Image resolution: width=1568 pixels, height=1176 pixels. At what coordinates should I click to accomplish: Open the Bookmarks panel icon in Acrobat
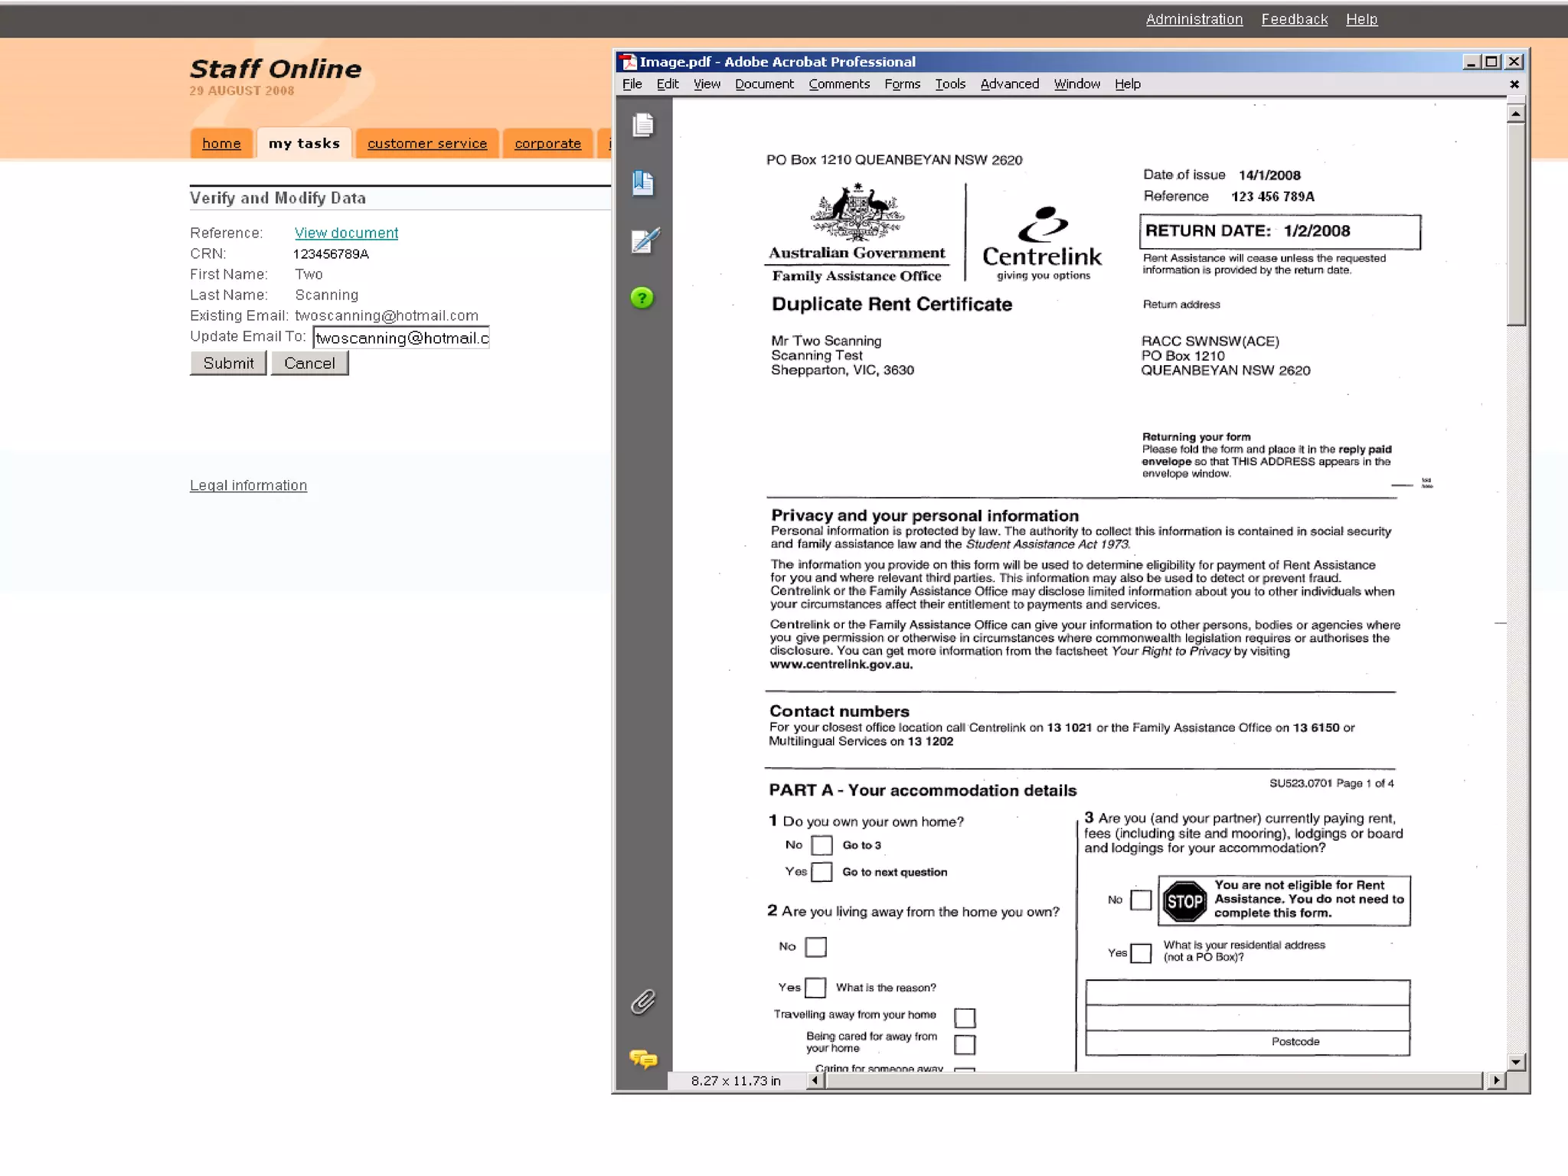click(643, 183)
